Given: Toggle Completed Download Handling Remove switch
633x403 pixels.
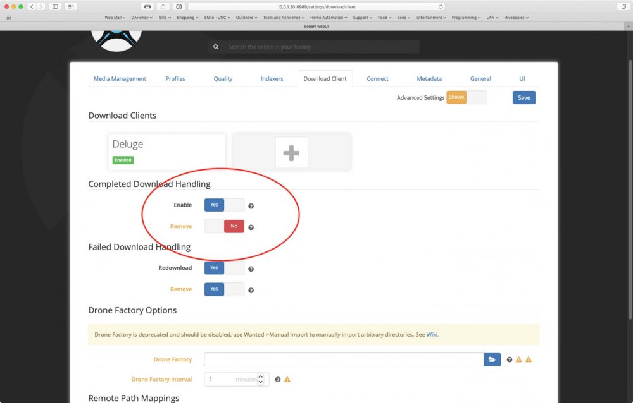Looking at the screenshot, I should click(224, 226).
